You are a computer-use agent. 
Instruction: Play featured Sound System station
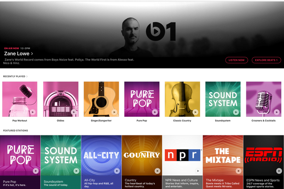click(76, 171)
